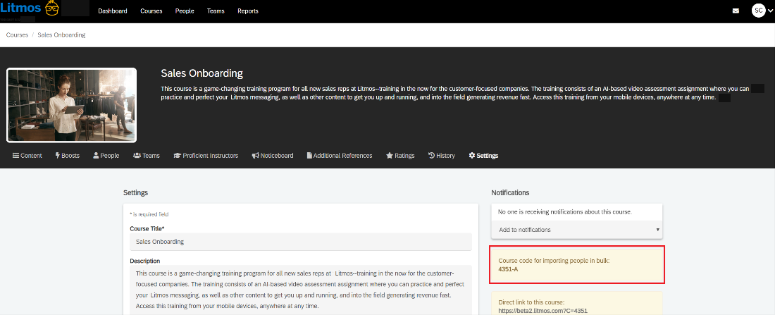This screenshot has height=315, width=775.
Task: Switch to the Boosts tab
Action: (67, 155)
